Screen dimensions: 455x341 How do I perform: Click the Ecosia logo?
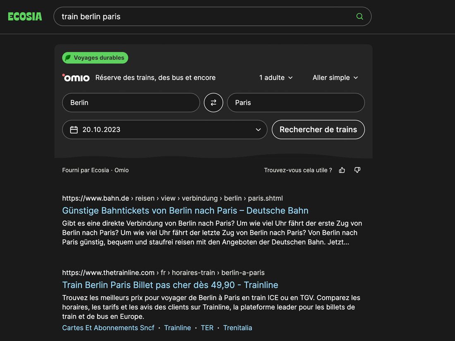pos(25,17)
